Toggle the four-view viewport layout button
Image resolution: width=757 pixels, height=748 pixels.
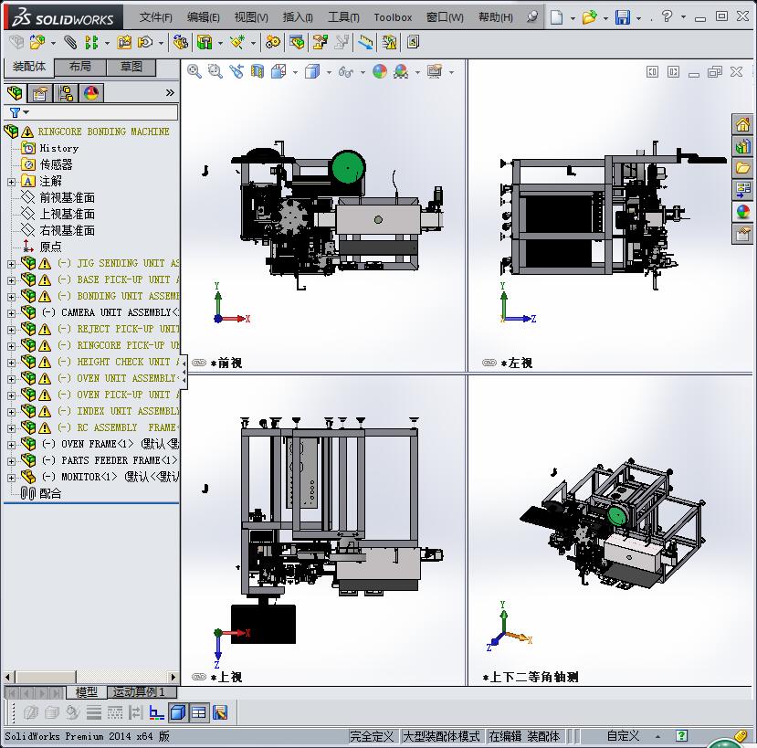coord(198,712)
